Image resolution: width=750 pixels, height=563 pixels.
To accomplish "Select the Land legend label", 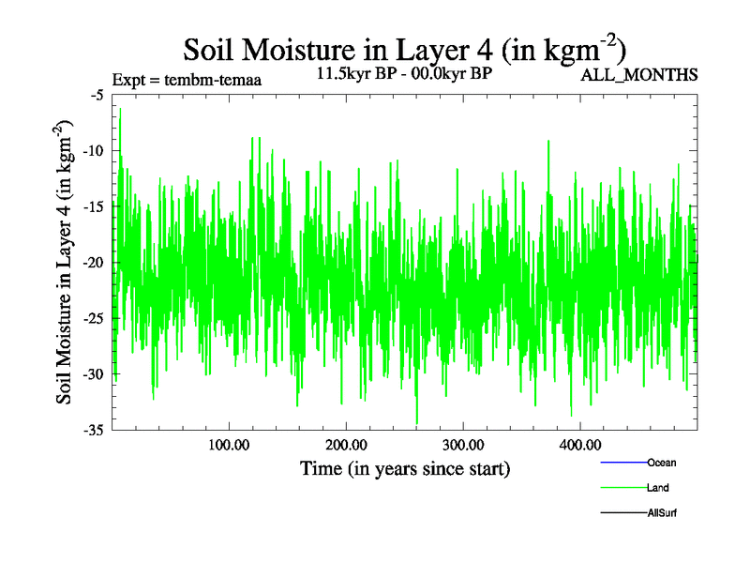I will click(x=657, y=488).
